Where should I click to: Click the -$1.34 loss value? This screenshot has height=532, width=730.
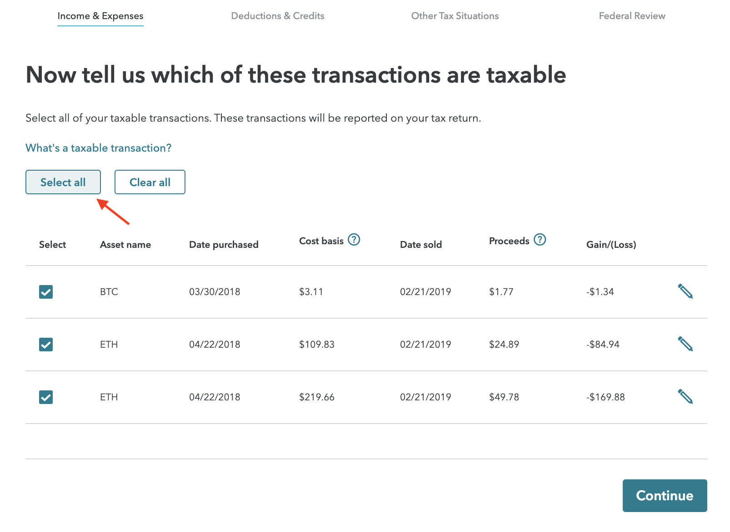click(x=600, y=292)
